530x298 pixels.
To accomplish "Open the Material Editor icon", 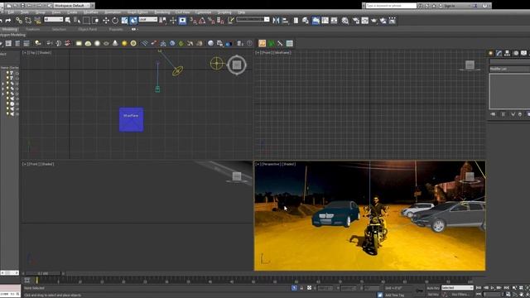I will click(344, 21).
